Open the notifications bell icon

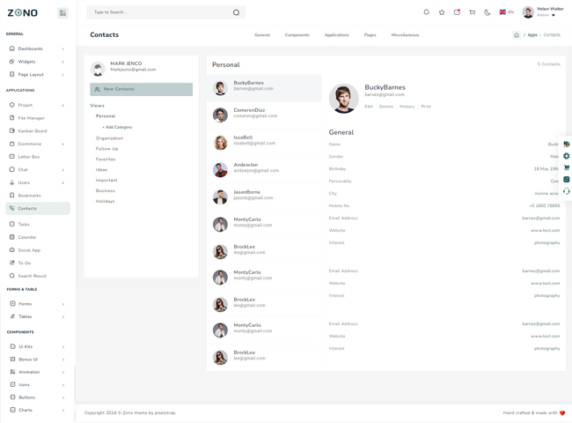click(426, 12)
